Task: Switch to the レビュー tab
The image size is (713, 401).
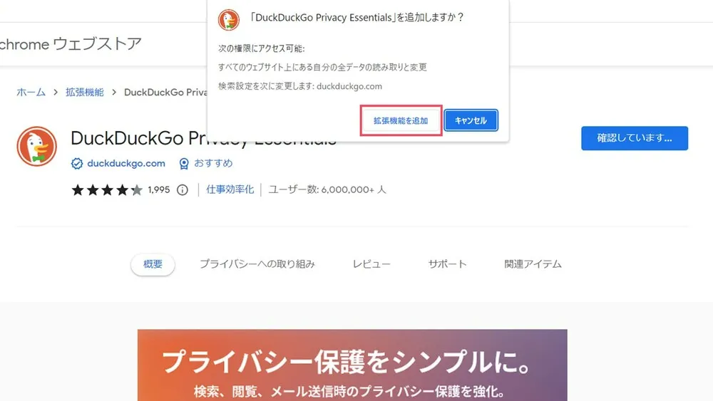Action: (371, 264)
